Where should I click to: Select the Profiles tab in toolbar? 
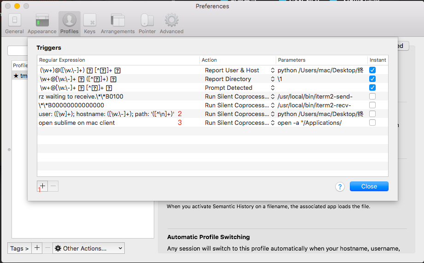coord(69,23)
